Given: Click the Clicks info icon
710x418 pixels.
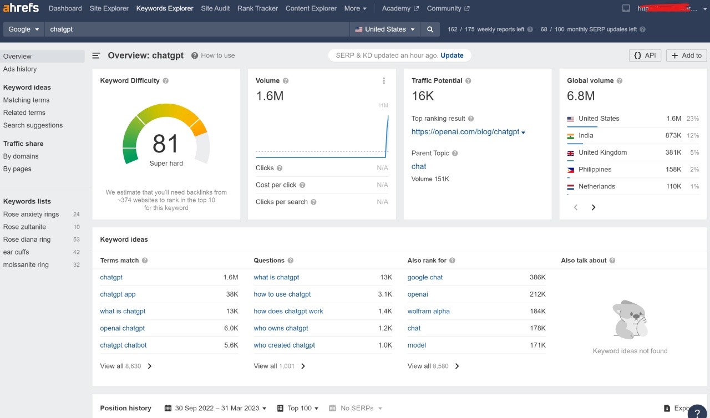Looking at the screenshot, I should [280, 168].
